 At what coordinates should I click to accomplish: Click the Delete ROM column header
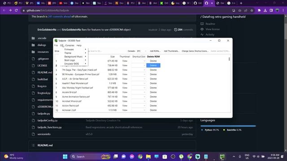[153, 57]
